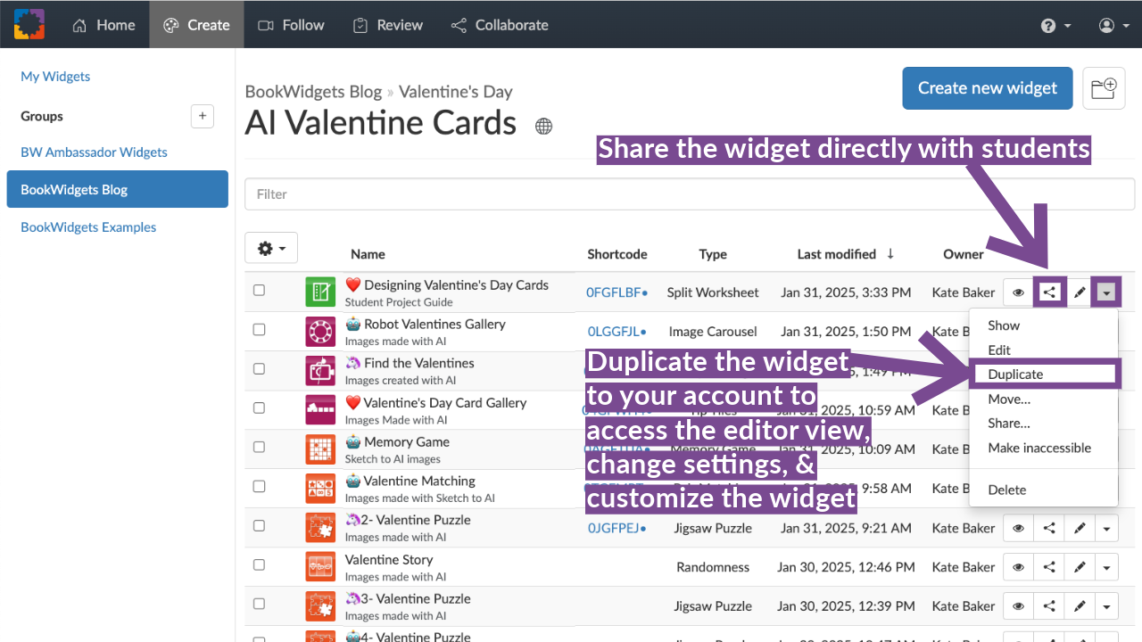Select the Memory Game row checkbox
Screen dimensions: 1142x642
pos(259,447)
